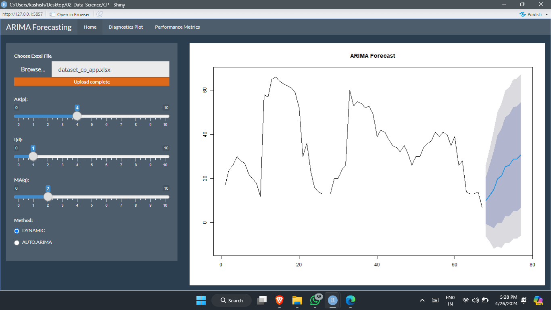Click the ENG IN language indicator
551x310 pixels.
[451, 301]
